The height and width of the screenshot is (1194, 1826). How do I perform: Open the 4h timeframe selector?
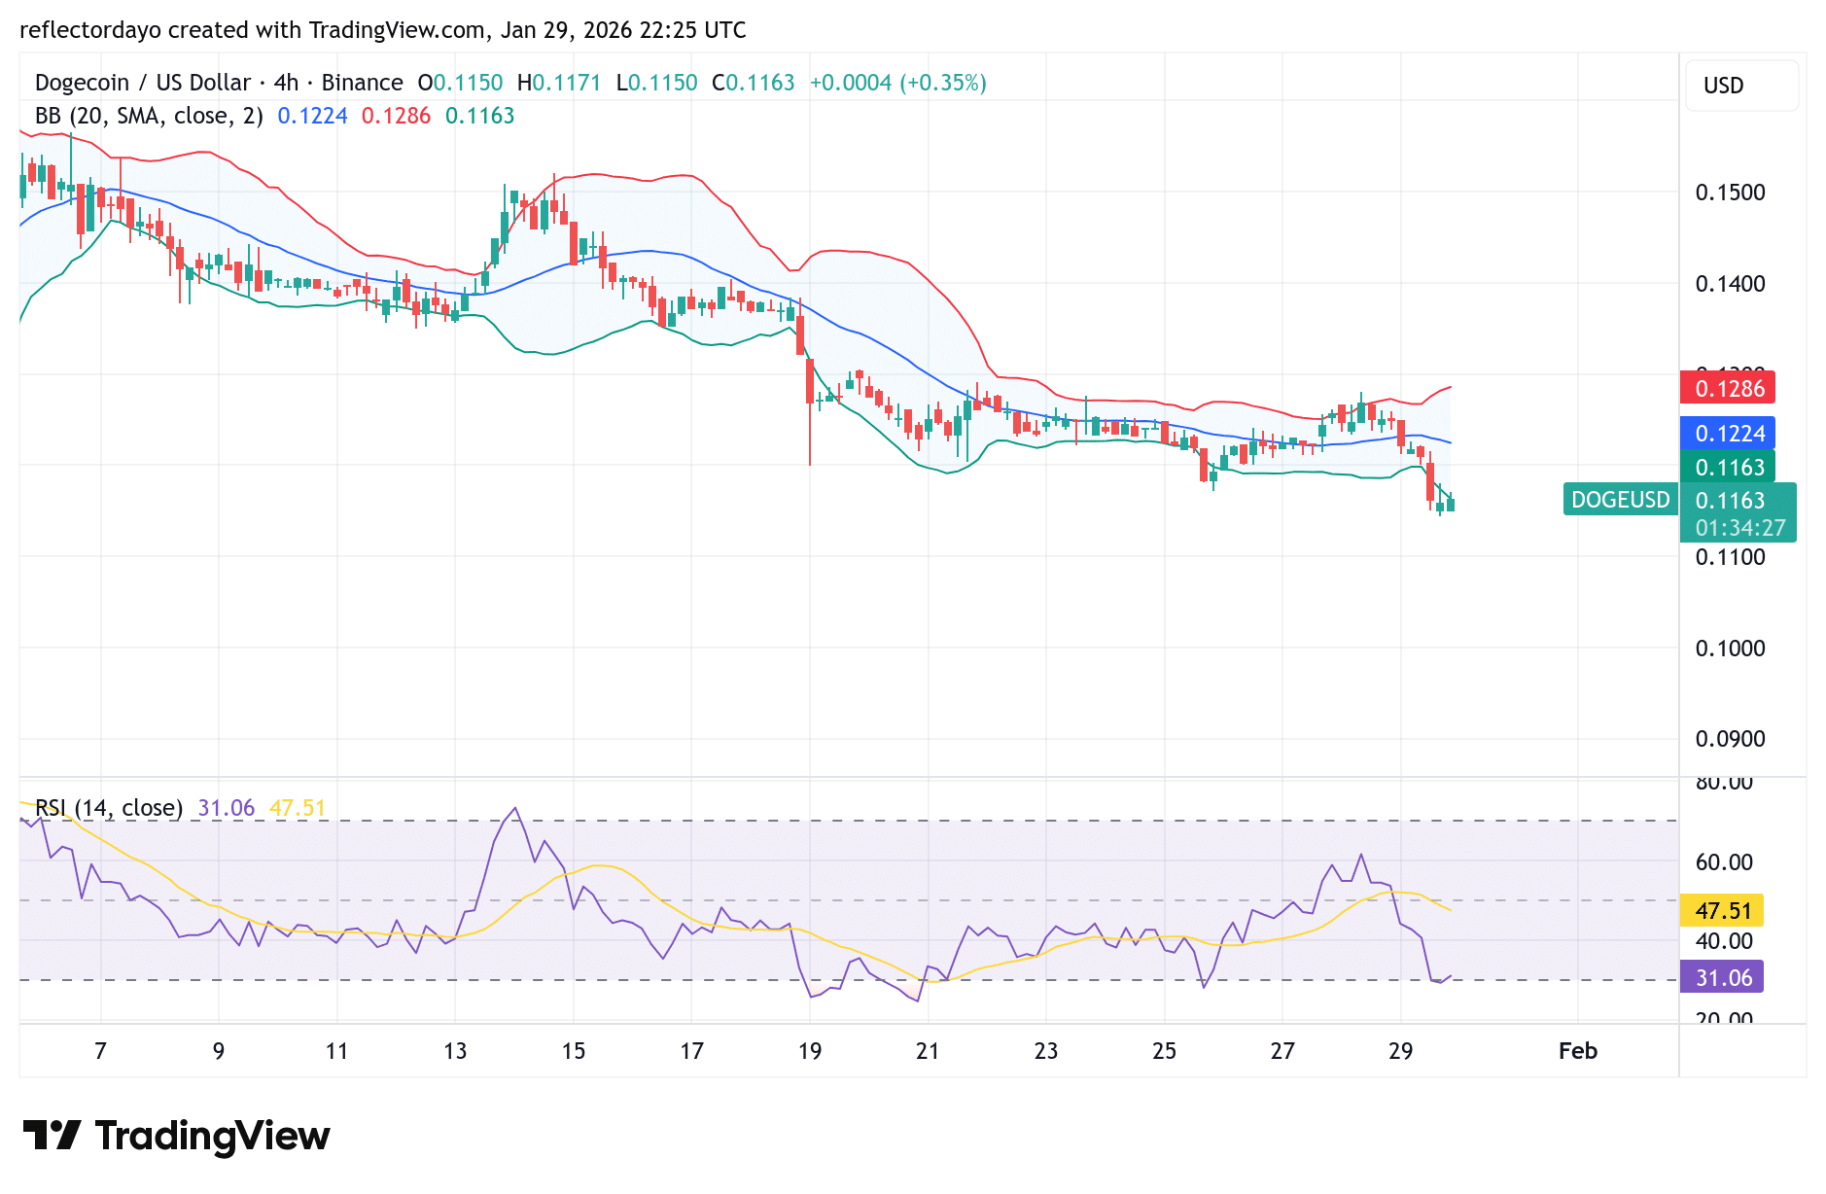coord(285,83)
